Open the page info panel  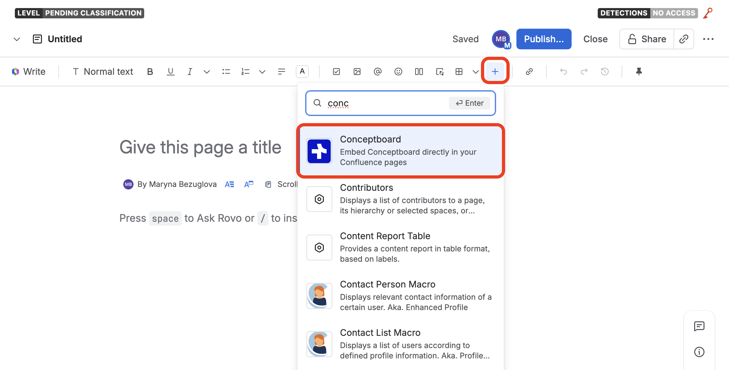click(699, 352)
